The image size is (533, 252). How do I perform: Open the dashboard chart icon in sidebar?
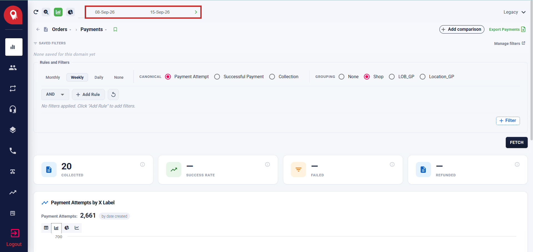tap(14, 47)
